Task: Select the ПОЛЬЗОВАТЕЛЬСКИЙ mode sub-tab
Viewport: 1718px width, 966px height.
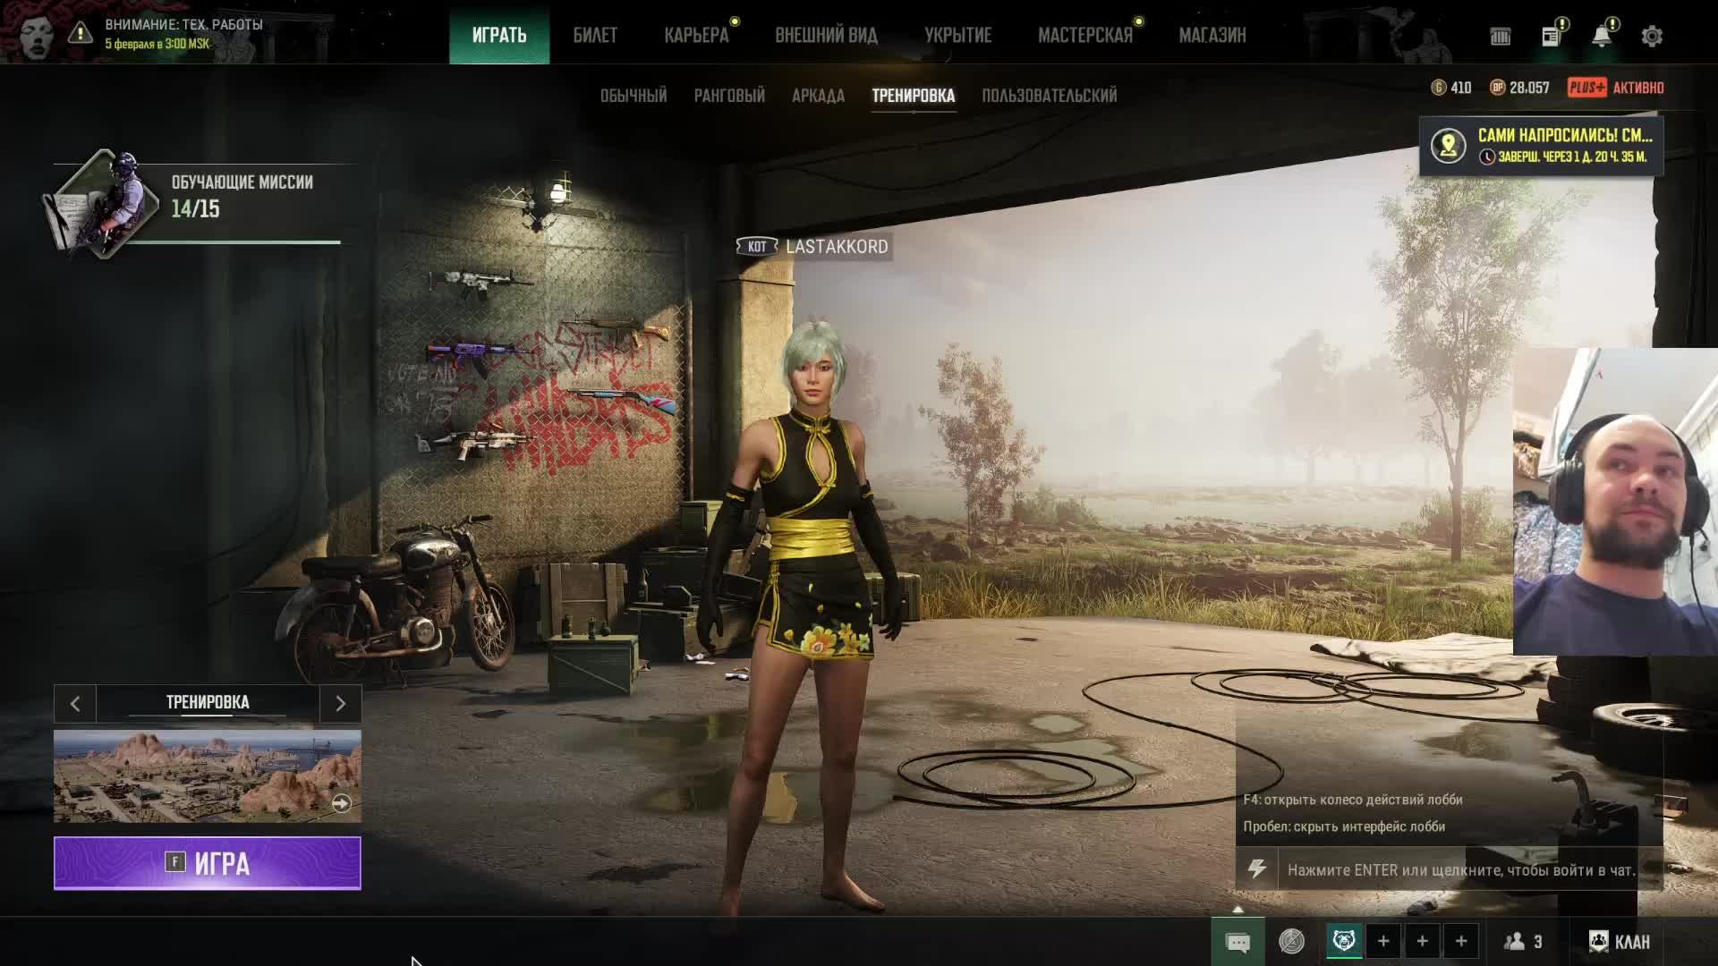Action: coord(1049,96)
